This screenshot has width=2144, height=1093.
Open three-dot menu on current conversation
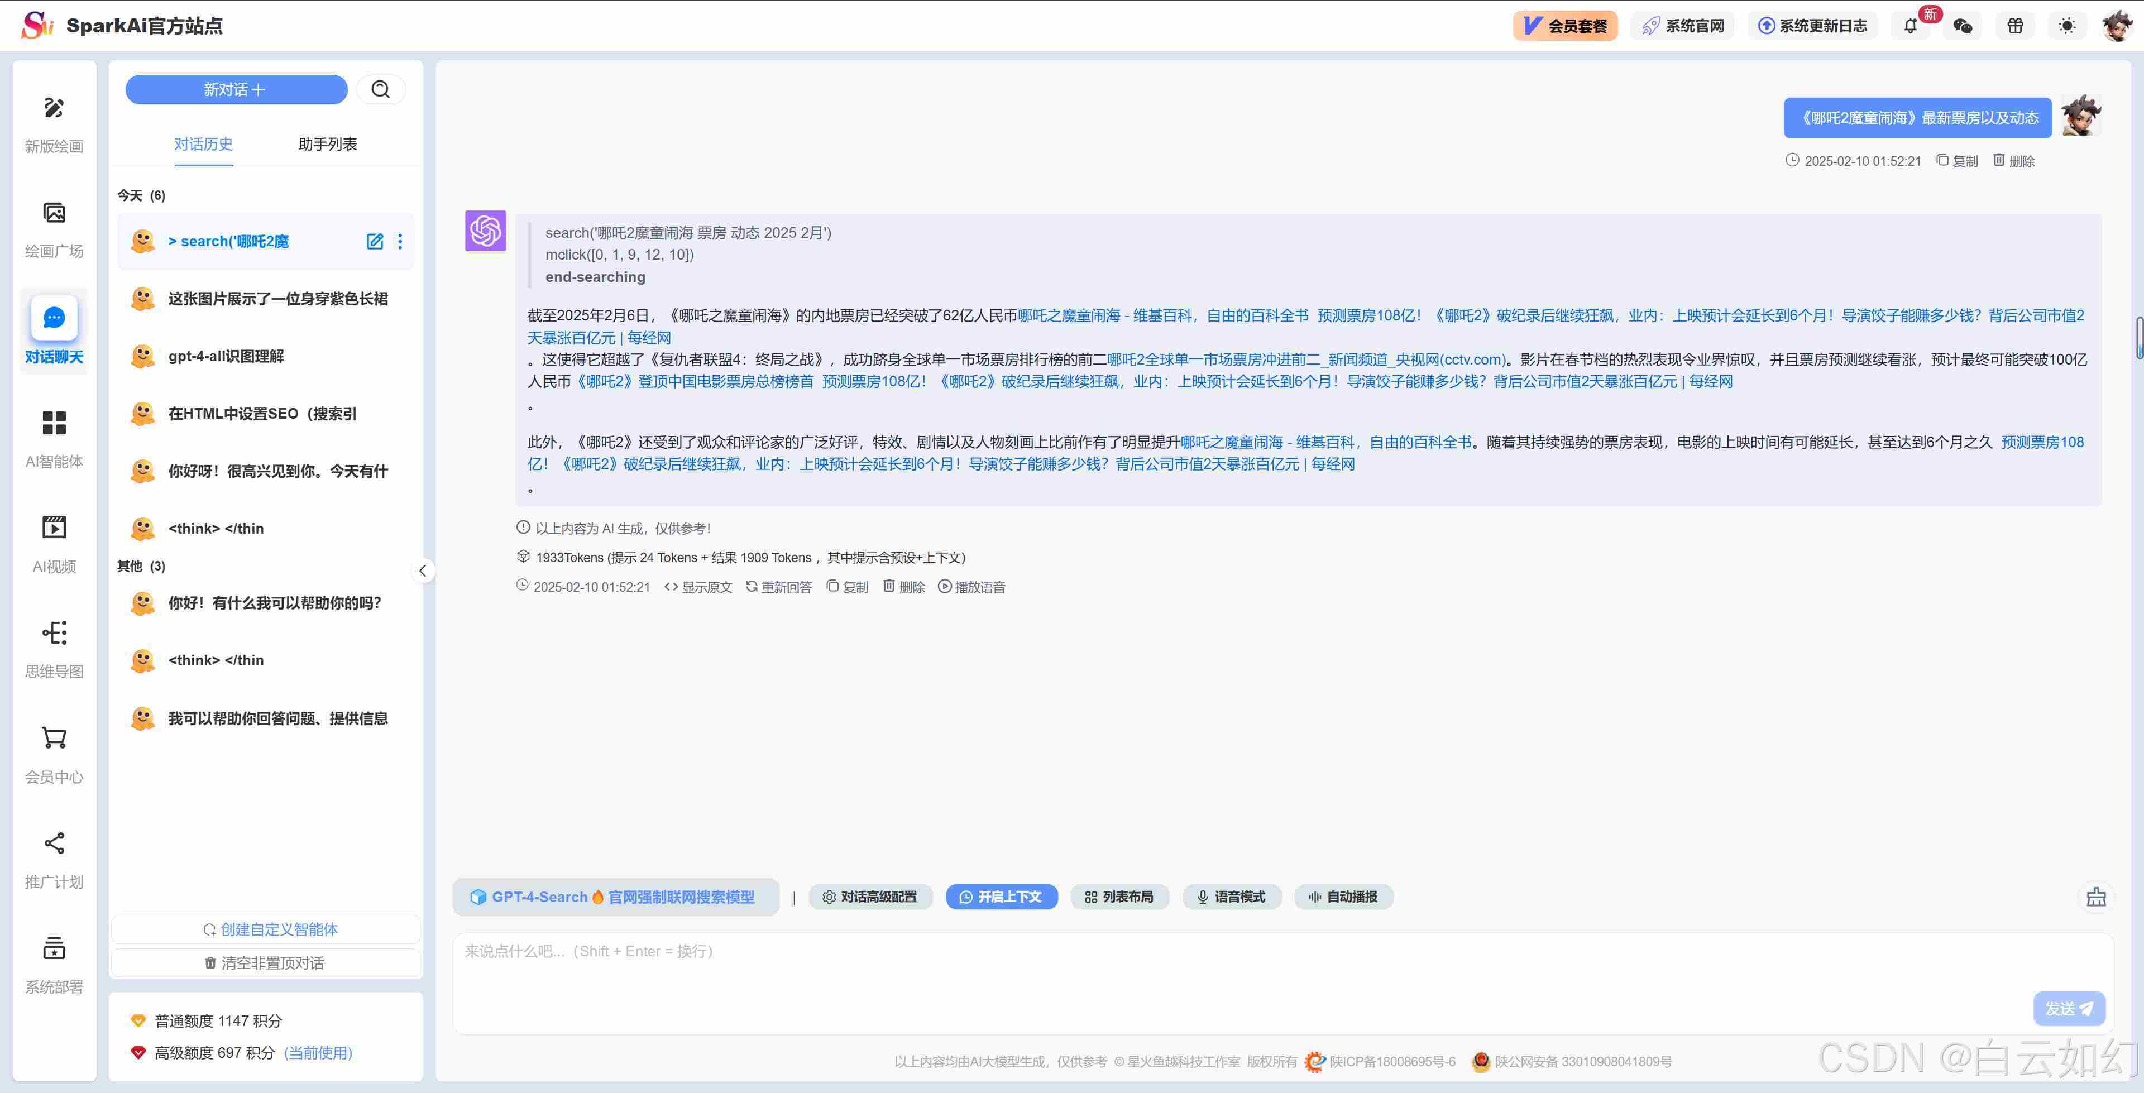(400, 241)
